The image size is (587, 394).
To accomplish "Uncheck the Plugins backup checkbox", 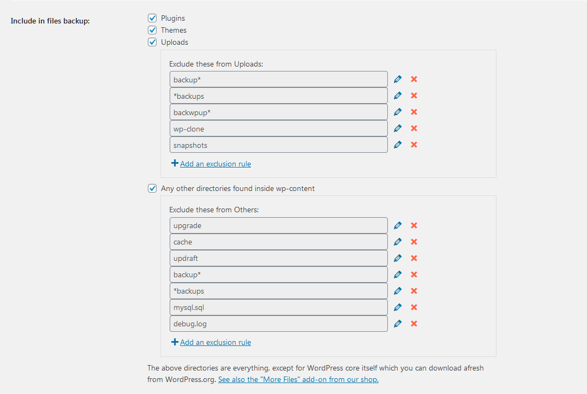I will tap(152, 17).
